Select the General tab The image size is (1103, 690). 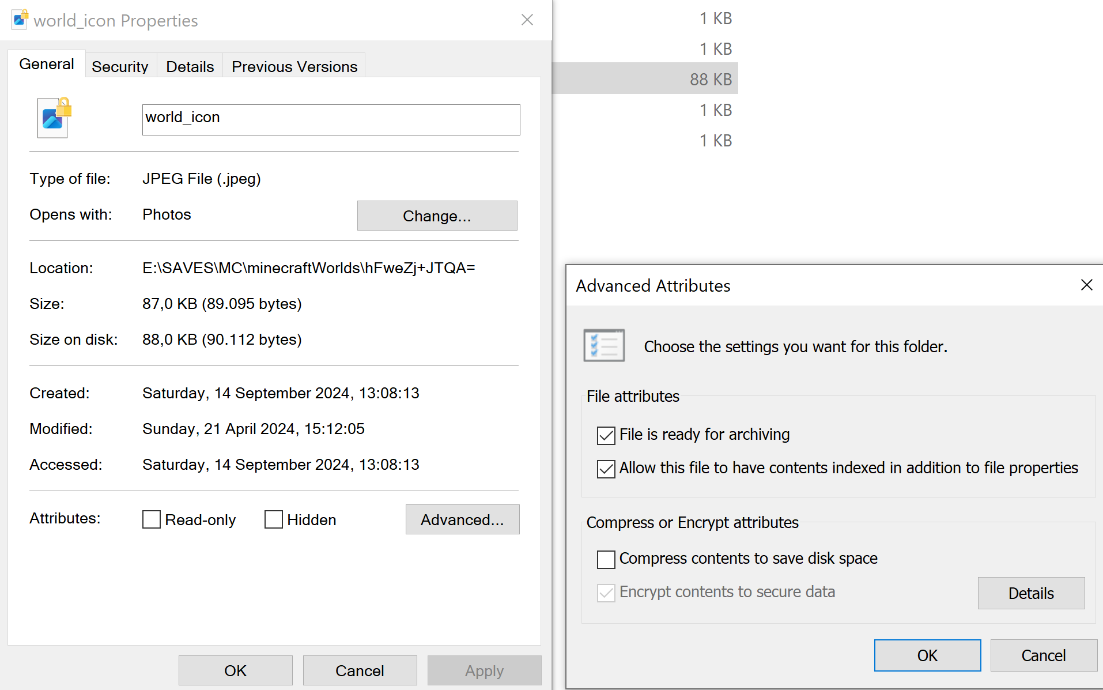(47, 64)
